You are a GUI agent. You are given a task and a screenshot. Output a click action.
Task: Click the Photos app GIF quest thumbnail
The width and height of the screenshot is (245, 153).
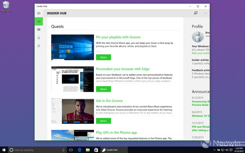point(72,135)
